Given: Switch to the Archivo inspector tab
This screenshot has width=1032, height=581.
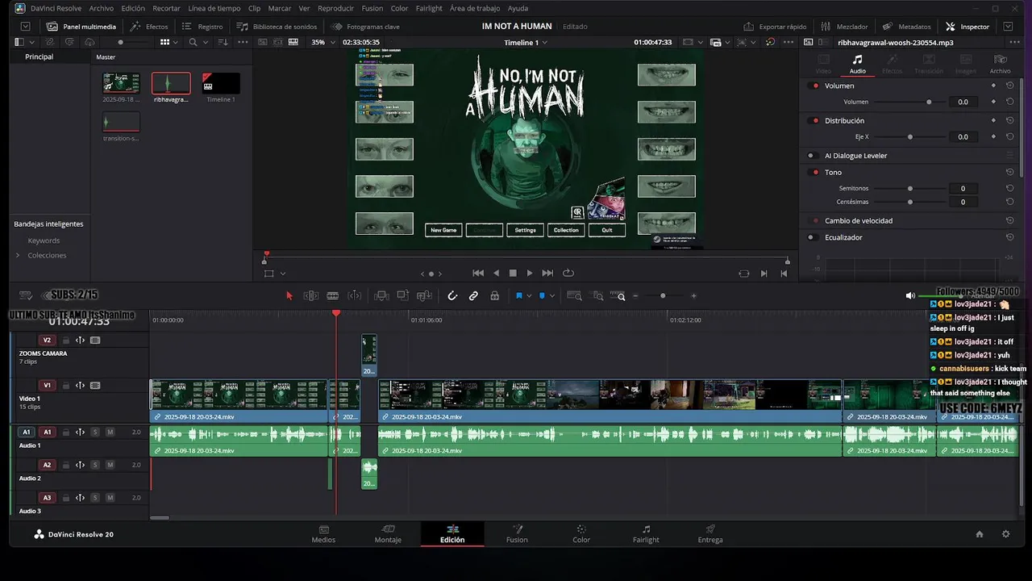Looking at the screenshot, I should [1000, 64].
